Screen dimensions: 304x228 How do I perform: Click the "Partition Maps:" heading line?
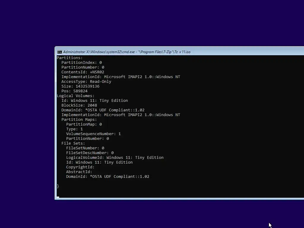coord(79,119)
